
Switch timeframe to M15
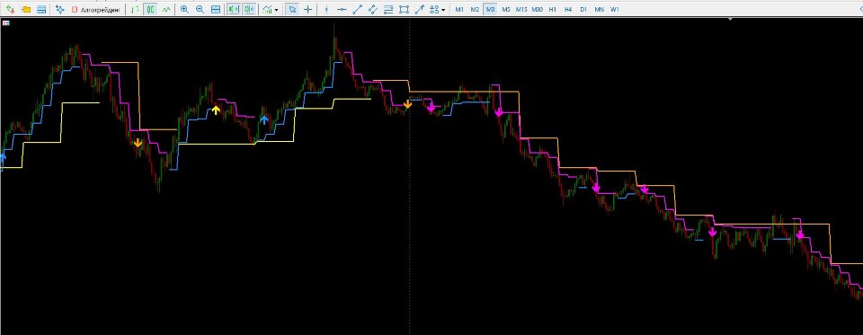click(x=521, y=9)
